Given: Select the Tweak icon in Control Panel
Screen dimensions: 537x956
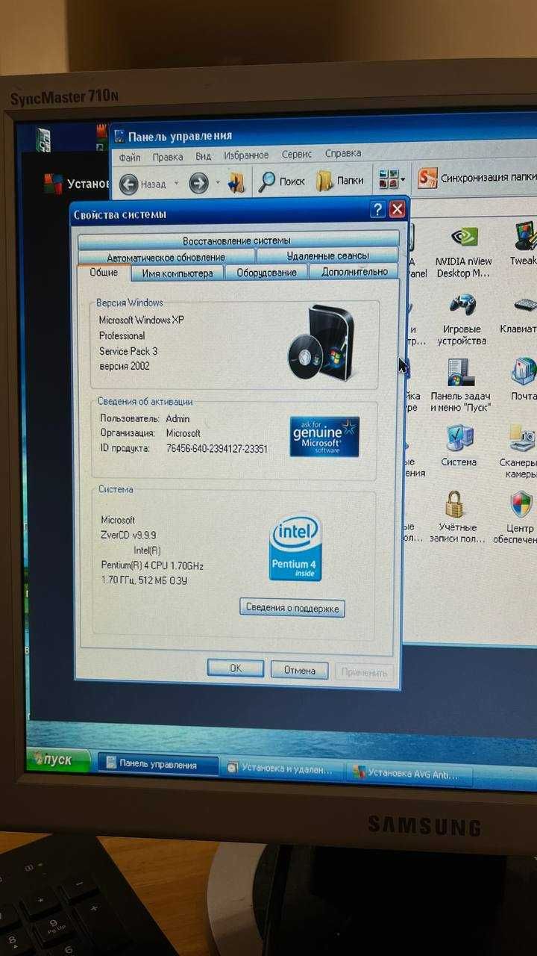Looking at the screenshot, I should pyautogui.click(x=524, y=244).
